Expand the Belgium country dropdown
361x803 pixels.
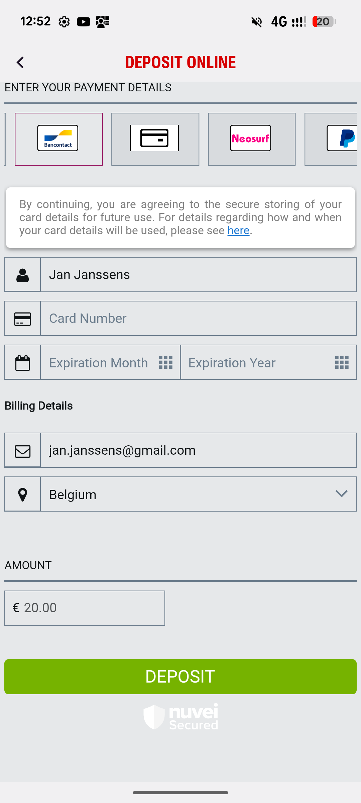click(198, 495)
